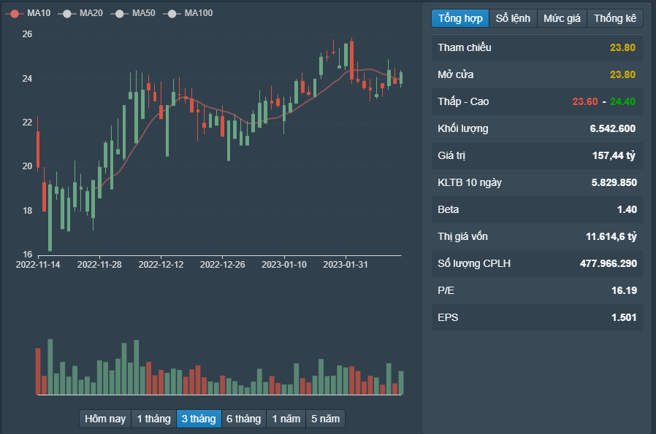656x434 pixels.
Task: Select the 6 tháng time range
Action: tap(243, 419)
